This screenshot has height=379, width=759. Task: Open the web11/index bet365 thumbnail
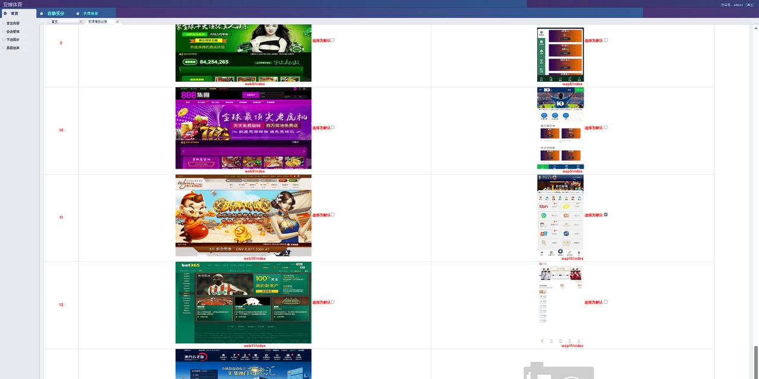[x=243, y=303]
